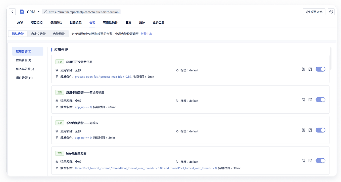Viewport: 341px width, 182px height.
Task: Click document-search icon for 系统宕机告警——无响应
Action: click(310, 130)
